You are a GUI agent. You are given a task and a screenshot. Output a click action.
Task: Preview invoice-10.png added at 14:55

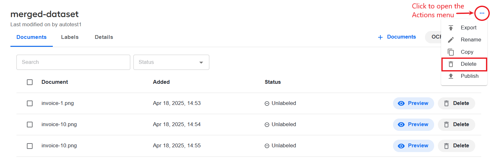414,146
